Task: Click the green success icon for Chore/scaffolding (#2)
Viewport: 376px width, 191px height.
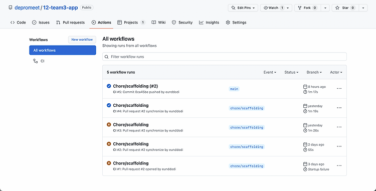Action: click(x=109, y=86)
